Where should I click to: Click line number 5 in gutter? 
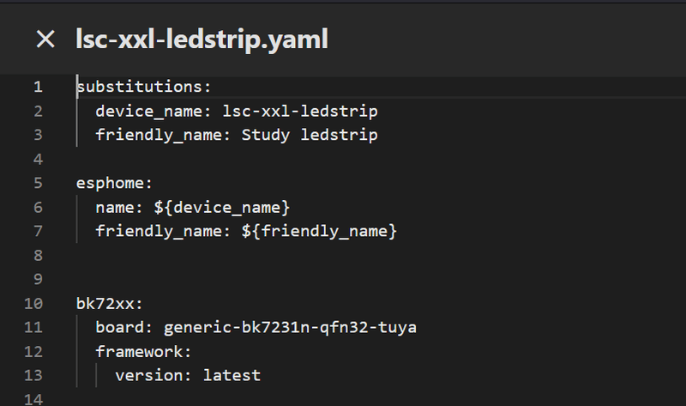click(37, 183)
